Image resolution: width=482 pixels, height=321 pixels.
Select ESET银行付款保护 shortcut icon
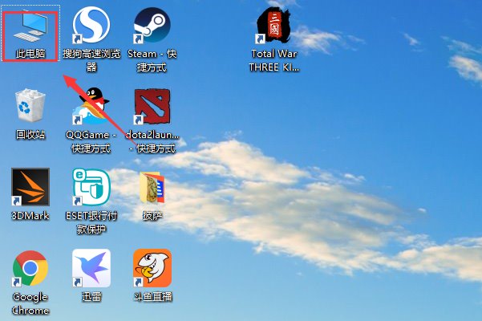pos(91,187)
